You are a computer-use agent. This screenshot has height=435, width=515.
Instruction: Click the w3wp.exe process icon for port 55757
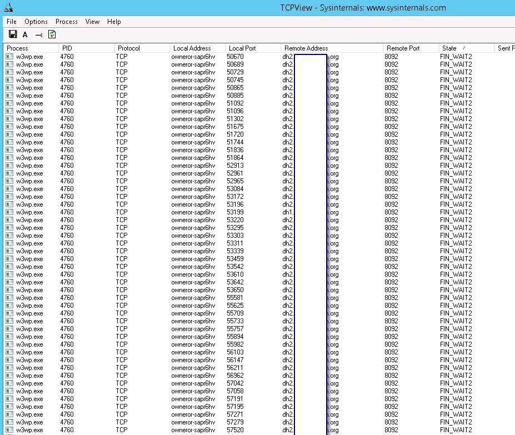pos(9,329)
